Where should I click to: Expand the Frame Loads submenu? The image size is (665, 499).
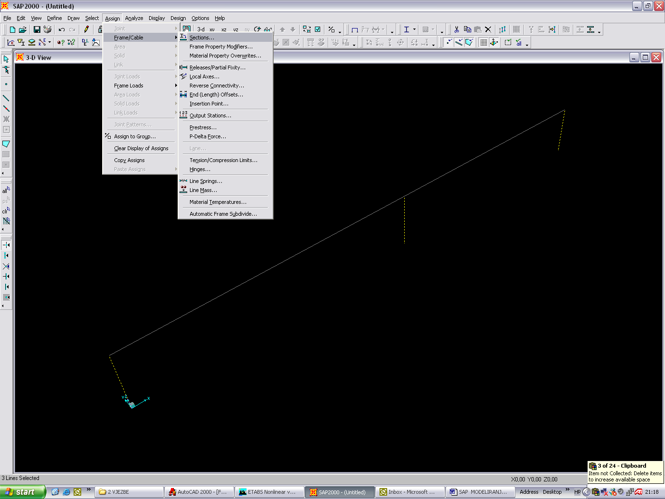click(x=141, y=86)
